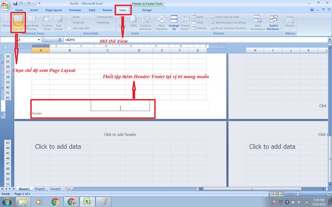The image size is (332, 207).
Task: Open the Review tab
Action: tap(107, 10)
